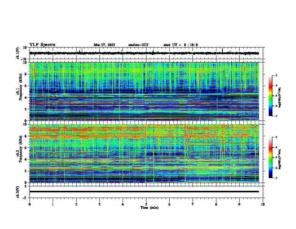The width and height of the screenshot is (296, 229).
Task: Click the log(PSD) label beside ch.2 colorbar
Action: click(x=280, y=159)
